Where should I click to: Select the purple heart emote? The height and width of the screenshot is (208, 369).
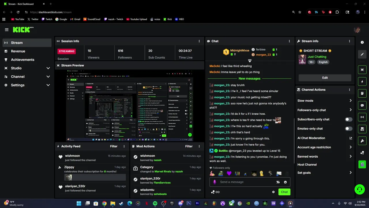click(229, 173)
